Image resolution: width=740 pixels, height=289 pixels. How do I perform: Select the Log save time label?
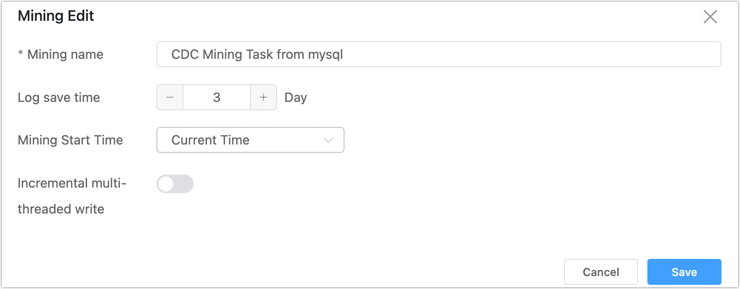pos(59,97)
